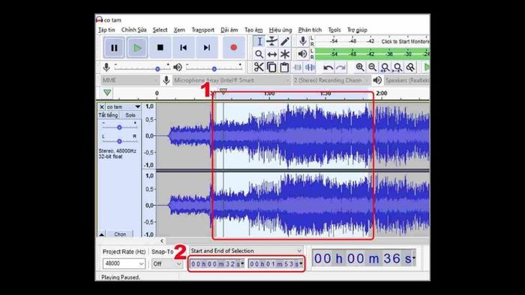Undo the last action
Viewport: 525px width, 295px height.
[x=328, y=67]
